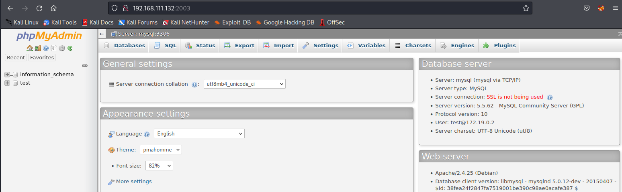Open the Exploit-DB bookmark
The height and width of the screenshot is (192, 622).
tap(233, 22)
